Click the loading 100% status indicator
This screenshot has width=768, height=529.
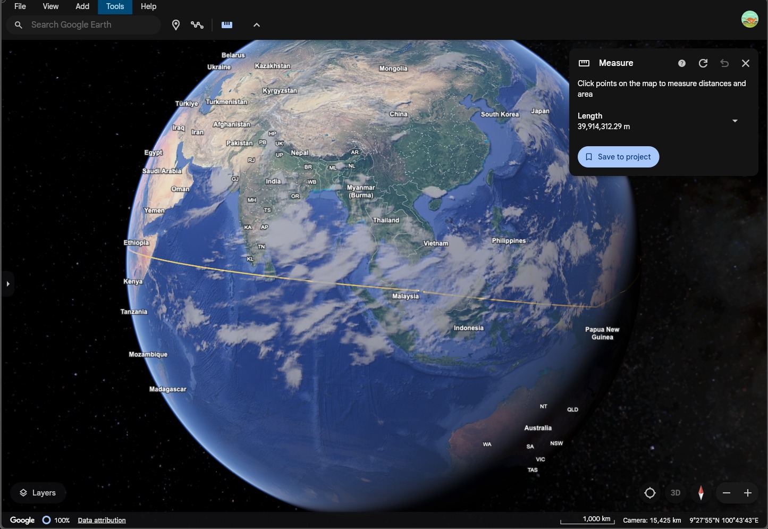coord(56,520)
